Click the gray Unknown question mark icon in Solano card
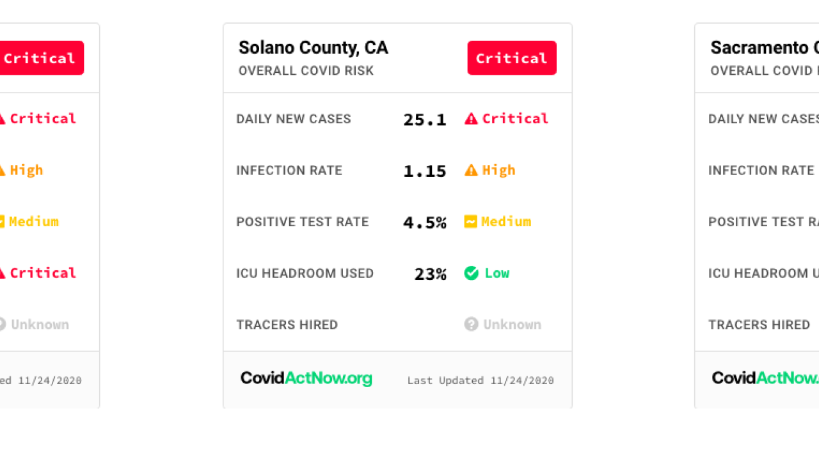 [x=471, y=325]
